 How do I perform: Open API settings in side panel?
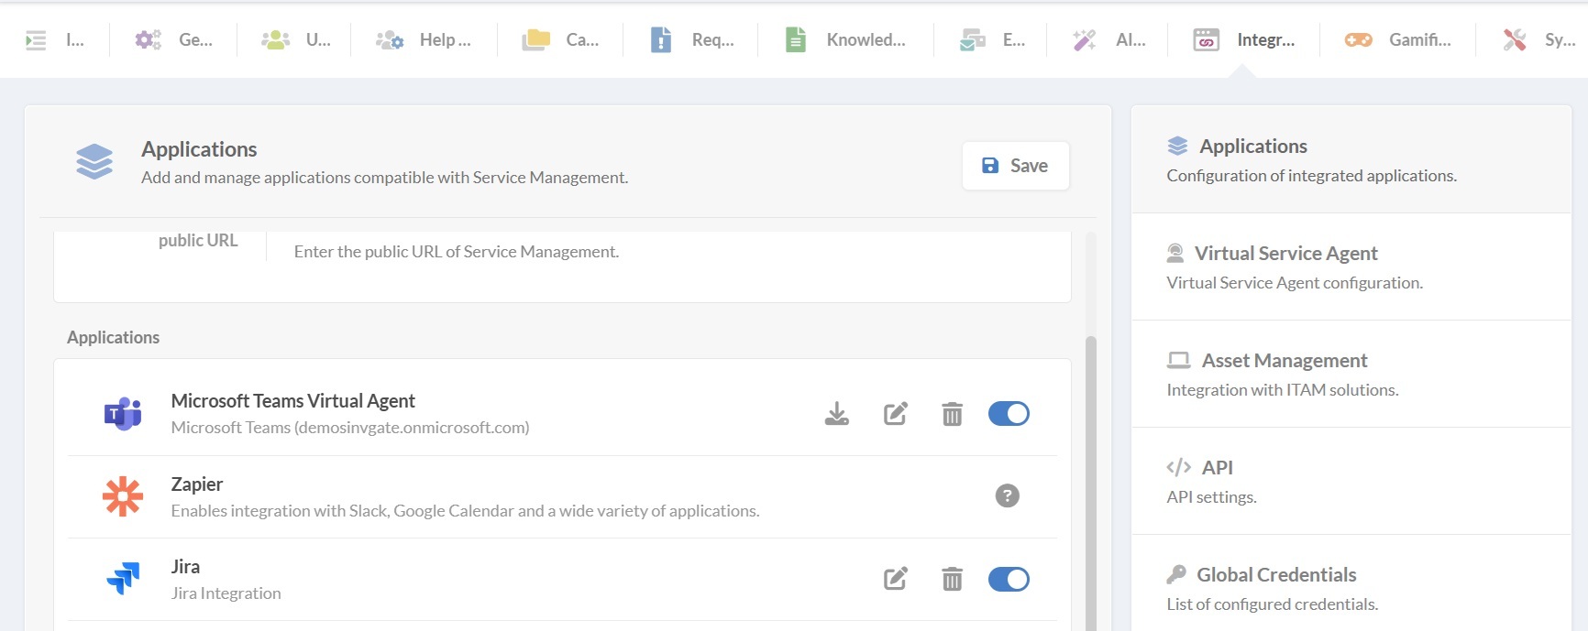click(x=1351, y=481)
